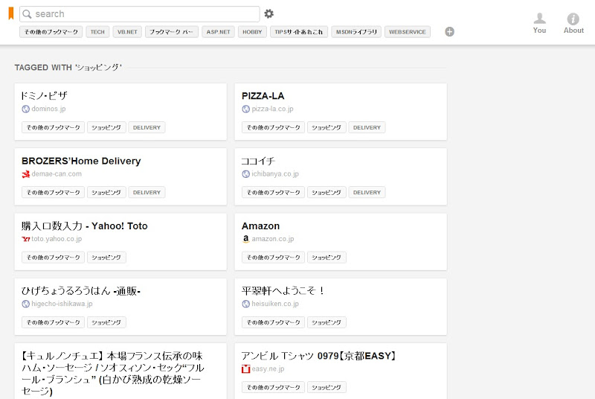The width and height of the screenshot is (595, 399).
Task: Click ショッピング tag on アンビル Tシャツ card
Action: [x=327, y=387]
